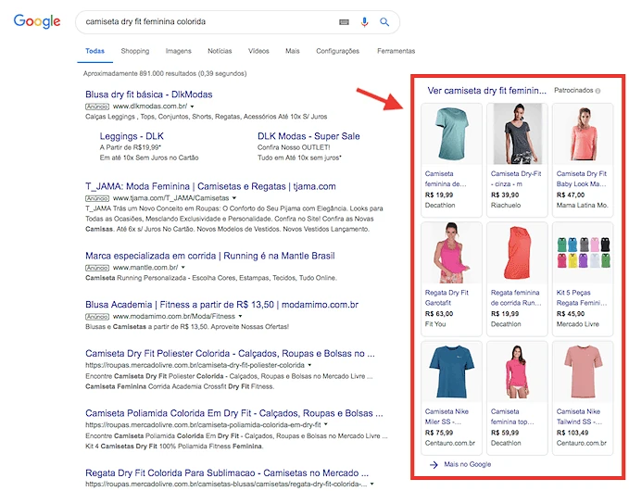Open salmon Nike Tailwind shirt image
This screenshot has height=491, width=629.
pyautogui.click(x=583, y=372)
